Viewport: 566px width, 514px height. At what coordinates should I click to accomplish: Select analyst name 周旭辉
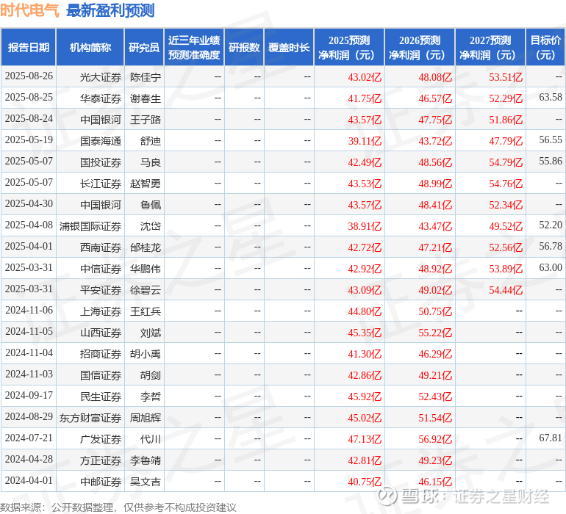coord(146,418)
